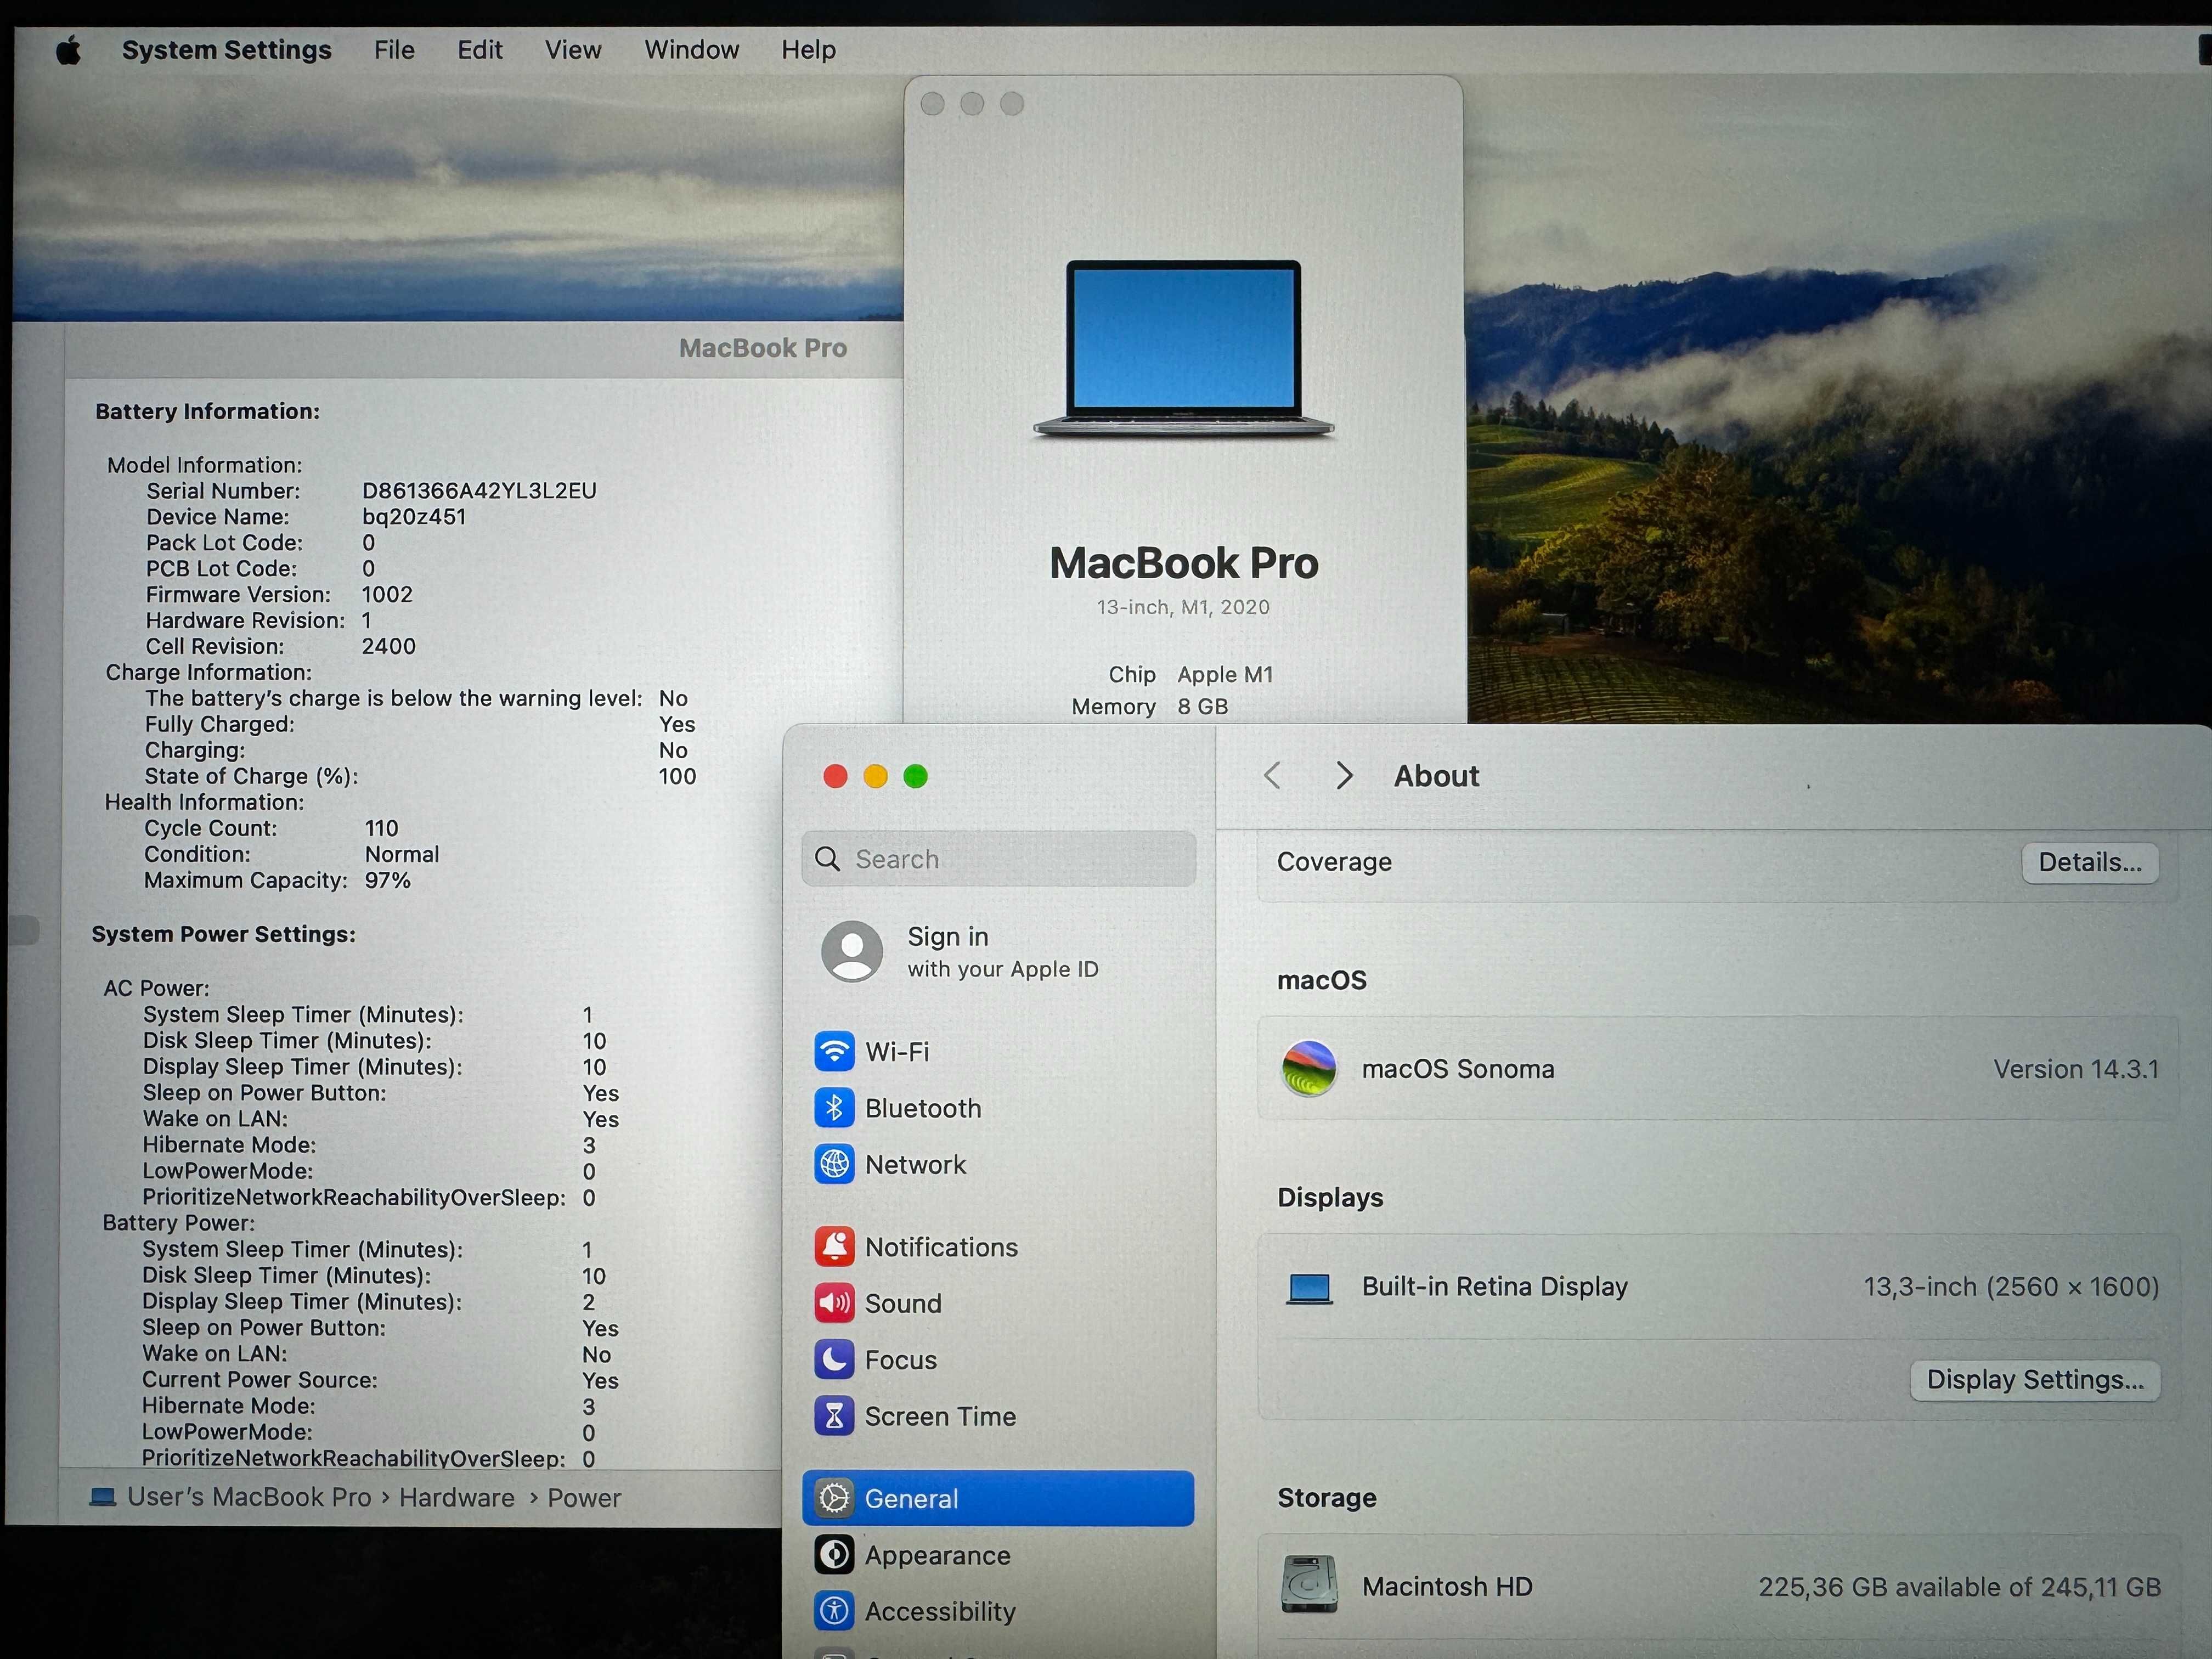Click the Apple ID avatar icon
Screen dimensions: 2212x1659
[852, 951]
